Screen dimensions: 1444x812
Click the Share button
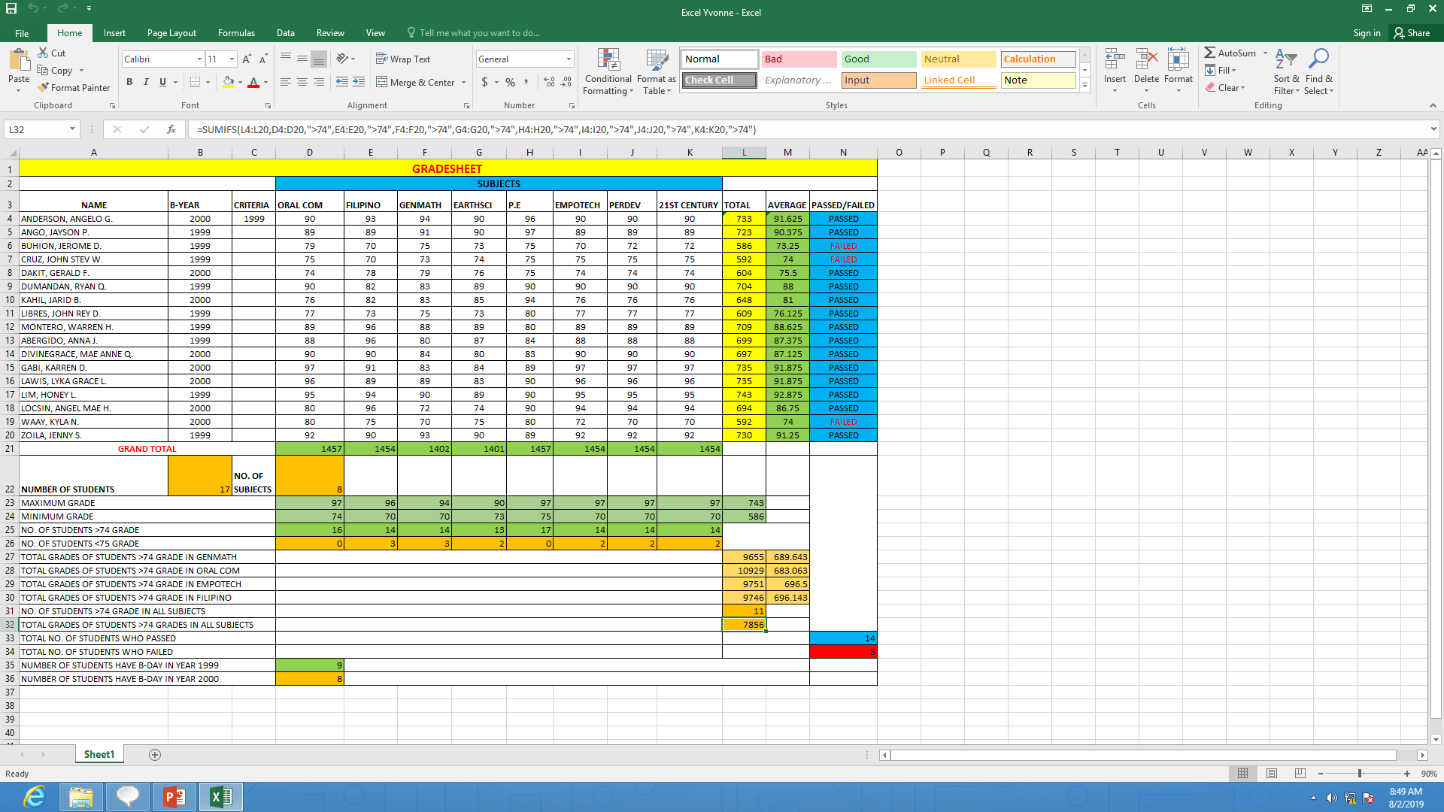[1412, 33]
